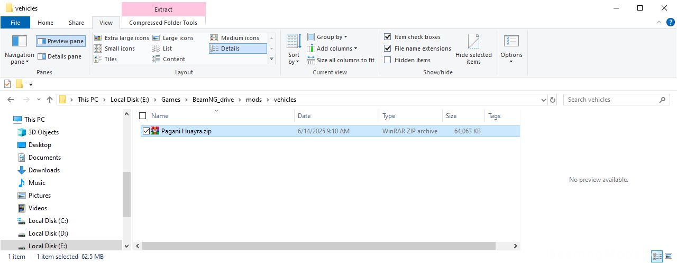Toggle the Preview pane button
The image size is (677, 263).
coord(61,41)
